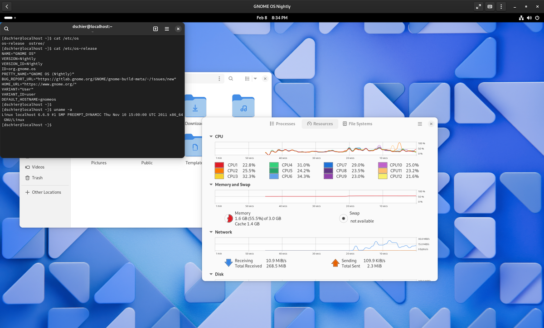The image size is (544, 328).
Task: Switch Files to list view
Action: pos(247,78)
